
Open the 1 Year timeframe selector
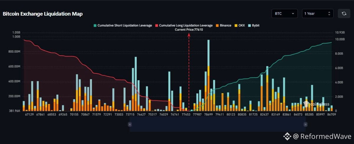tap(318, 14)
